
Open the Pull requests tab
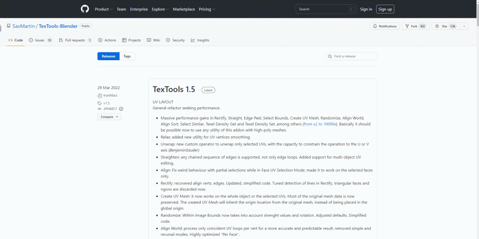pos(75,41)
